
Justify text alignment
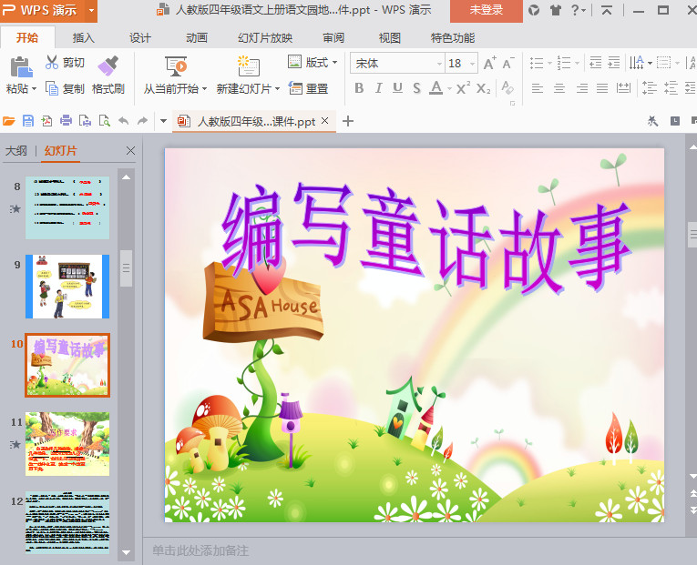pos(602,88)
